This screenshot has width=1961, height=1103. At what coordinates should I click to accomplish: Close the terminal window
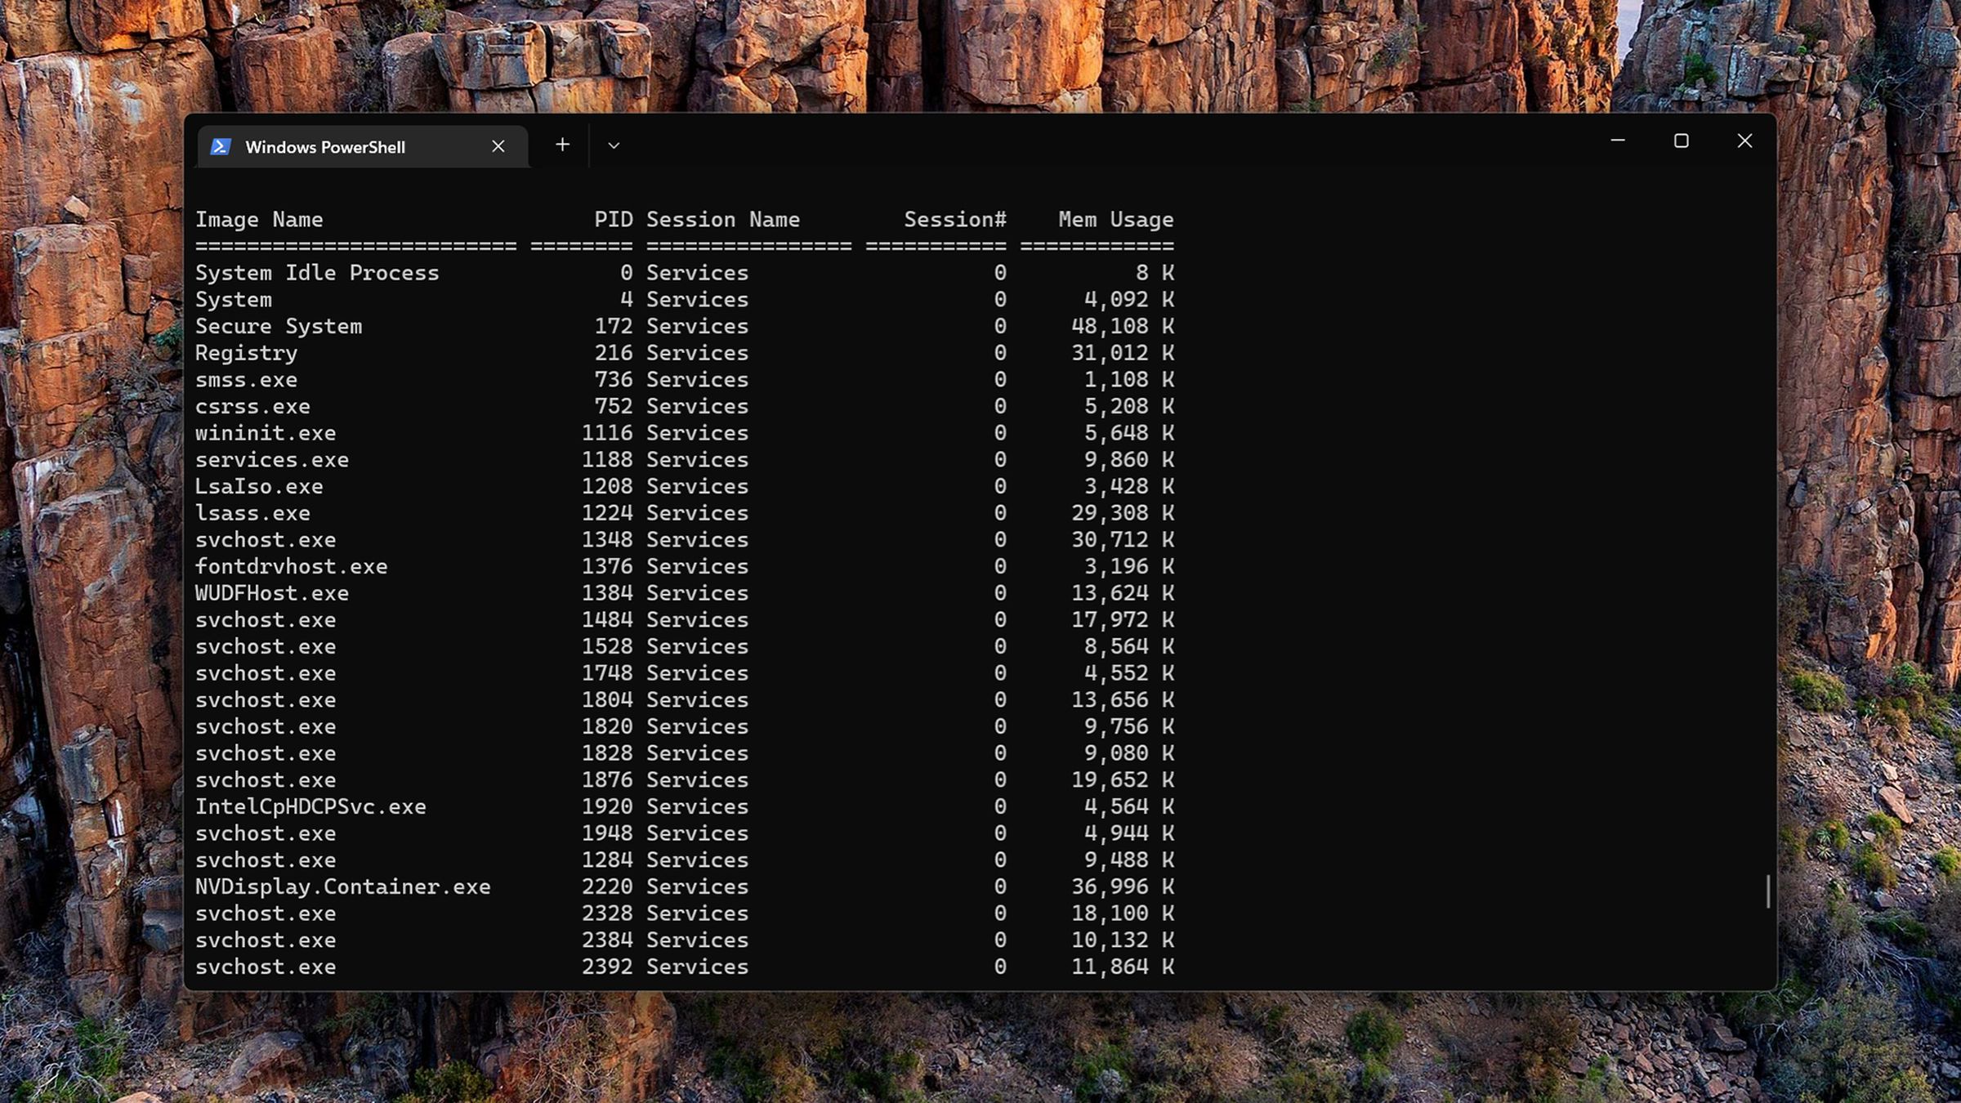1744,141
